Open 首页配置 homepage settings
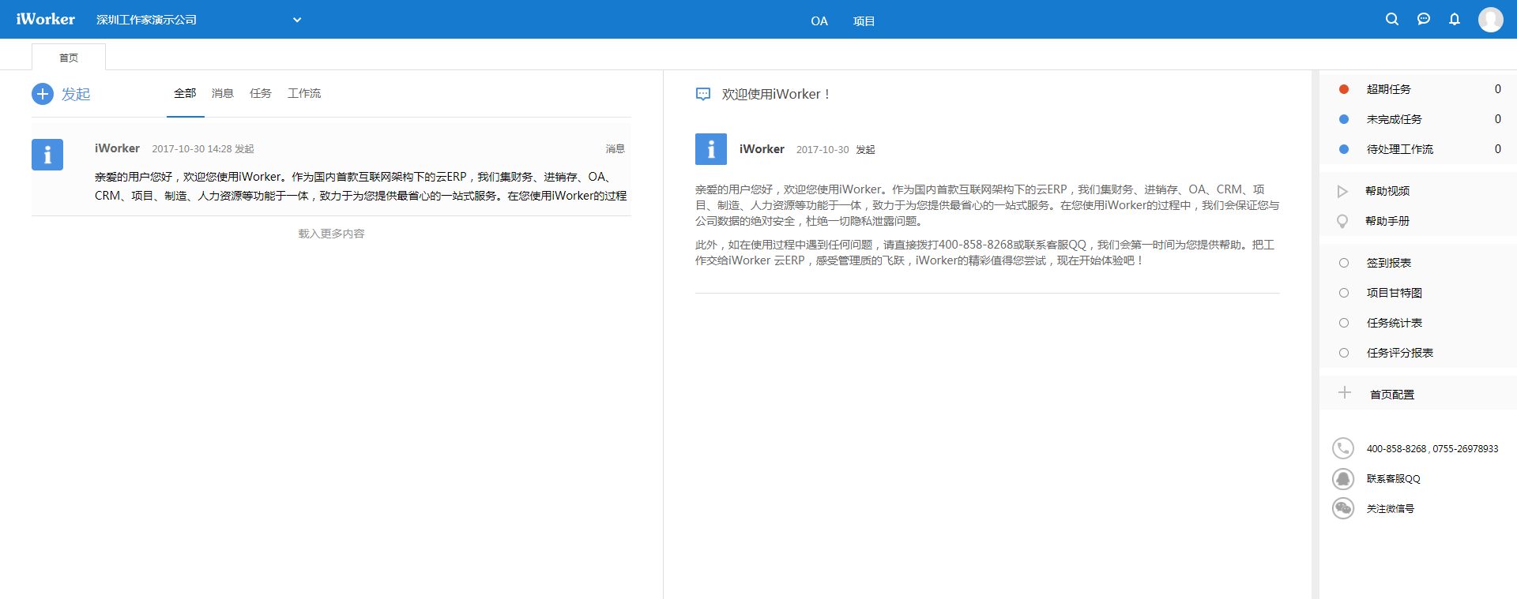The height and width of the screenshot is (599, 1517). 1392,395
